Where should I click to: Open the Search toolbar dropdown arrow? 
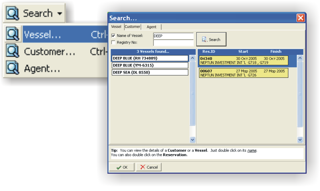tap(60, 14)
